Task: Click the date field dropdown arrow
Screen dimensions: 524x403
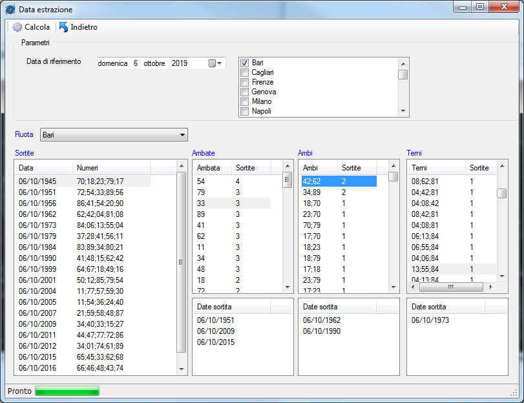Action: 220,63
